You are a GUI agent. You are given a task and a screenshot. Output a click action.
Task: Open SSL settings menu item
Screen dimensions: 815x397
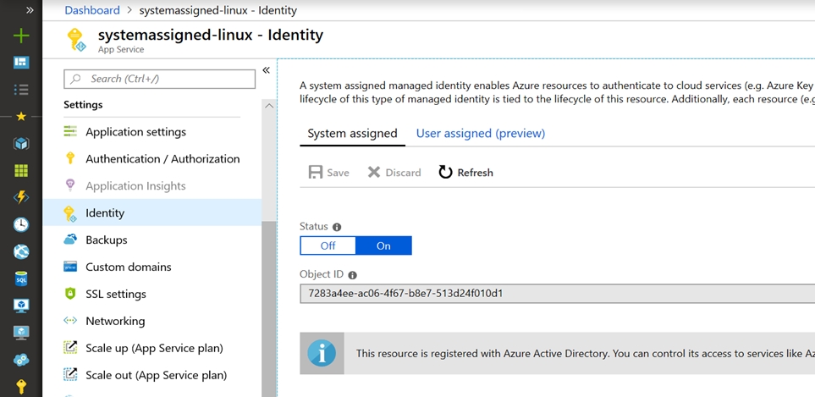point(115,294)
